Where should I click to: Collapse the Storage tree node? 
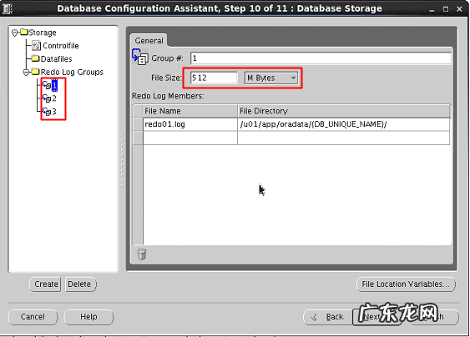pos(14,33)
